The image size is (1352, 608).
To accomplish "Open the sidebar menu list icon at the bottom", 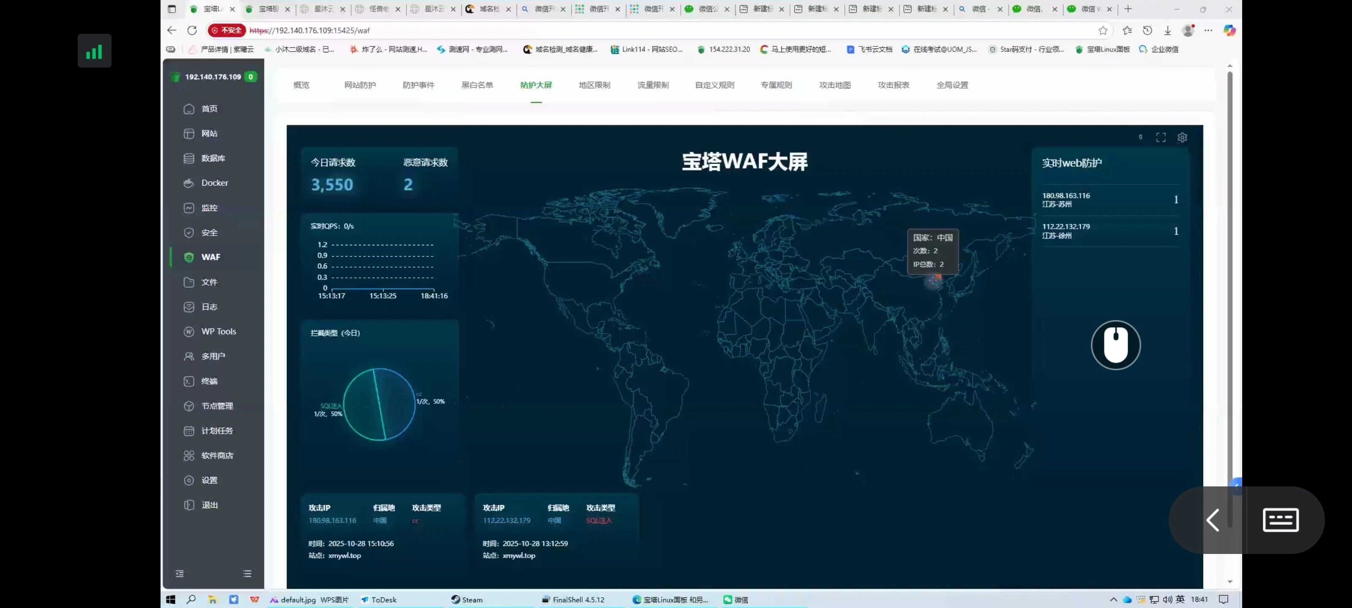I will point(247,573).
